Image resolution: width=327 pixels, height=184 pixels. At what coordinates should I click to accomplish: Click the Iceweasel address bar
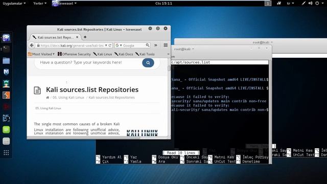click(72, 45)
